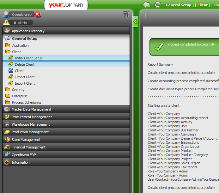Click Client breadcrumb in header

[202, 5]
